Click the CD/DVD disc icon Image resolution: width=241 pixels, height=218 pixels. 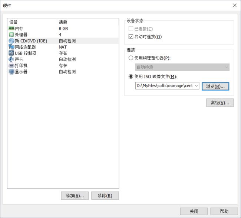[11, 41]
